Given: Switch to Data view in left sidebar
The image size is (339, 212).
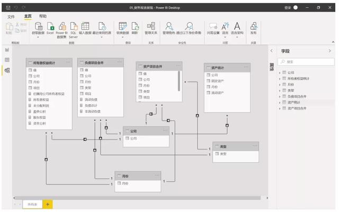Looking at the screenshot, I should [7, 60].
